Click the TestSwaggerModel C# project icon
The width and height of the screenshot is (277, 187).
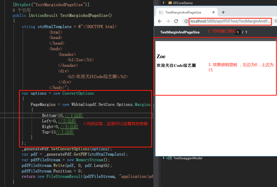point(170,158)
